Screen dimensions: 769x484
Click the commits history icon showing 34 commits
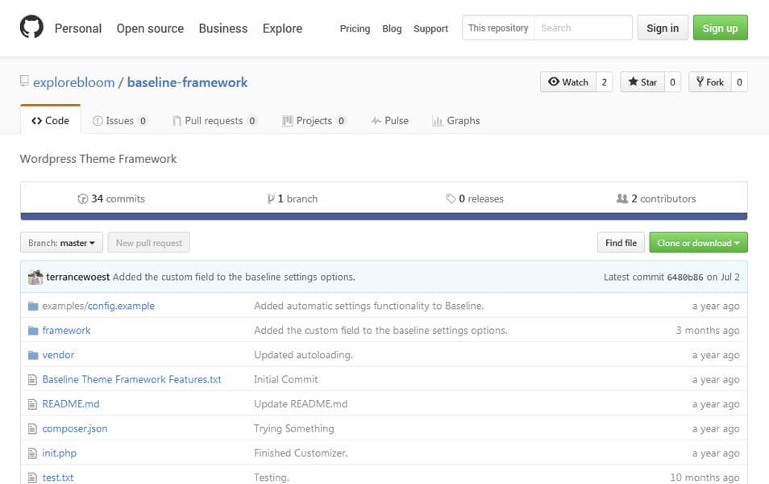(84, 198)
